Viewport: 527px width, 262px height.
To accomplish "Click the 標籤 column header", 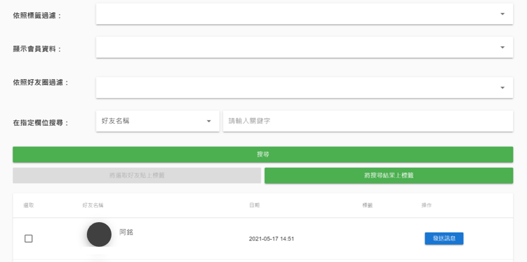I will pos(367,205).
